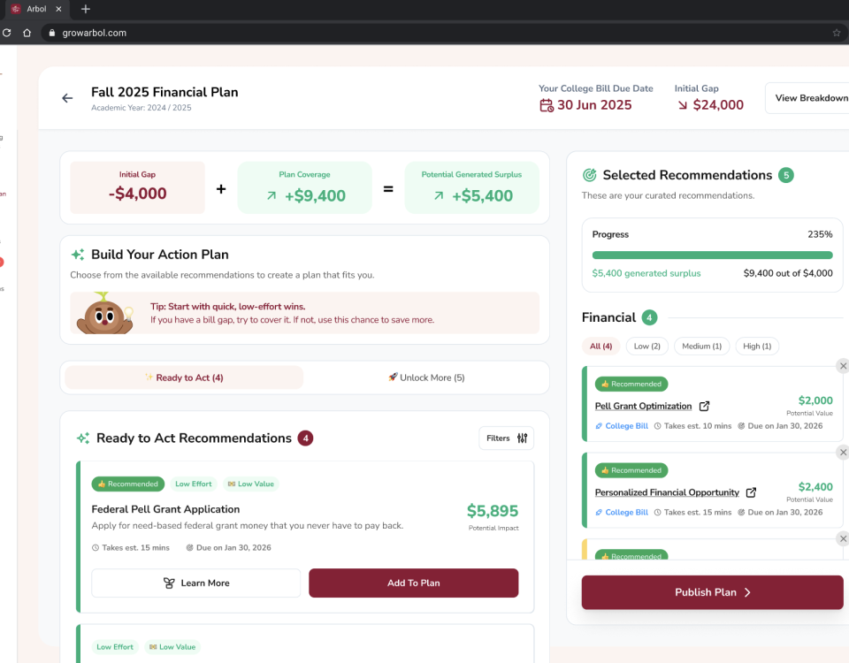
Task: Open the Filters dropdown
Action: coord(507,438)
